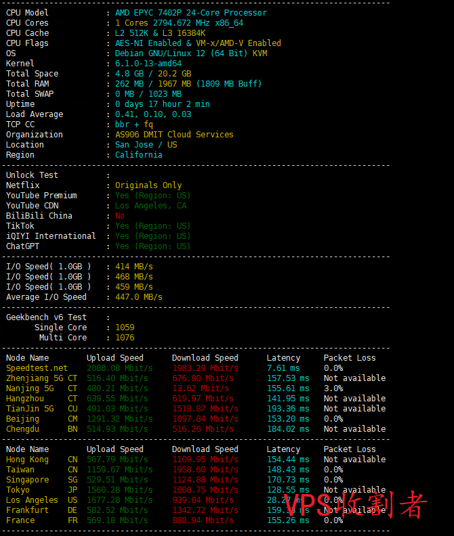Image resolution: width=454 pixels, height=536 pixels.
Task: Click the Frankfurt download speed 1342.72 Mbit/s
Action: pos(205,510)
